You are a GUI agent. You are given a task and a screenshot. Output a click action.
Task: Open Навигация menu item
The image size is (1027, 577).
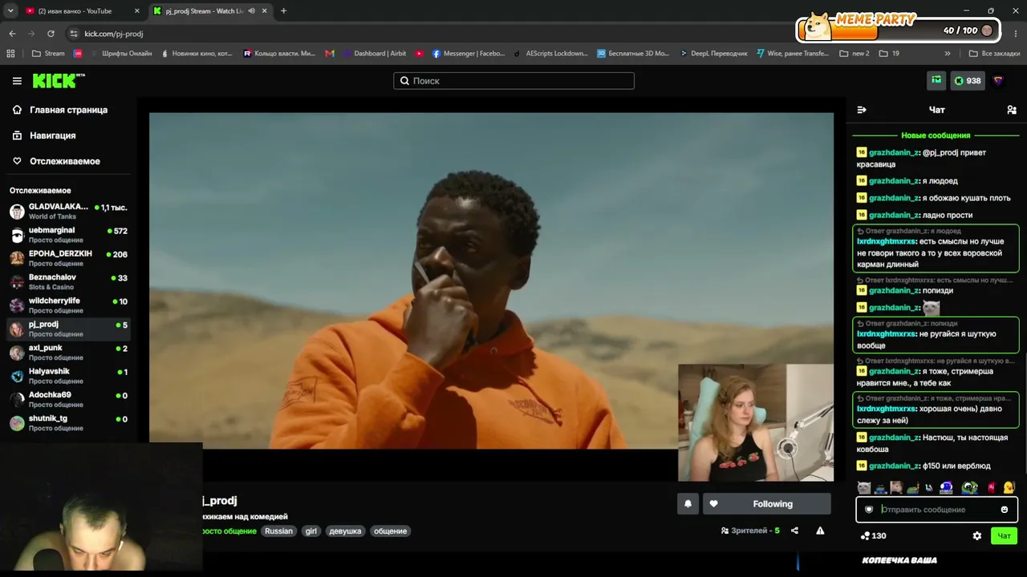tap(68, 135)
